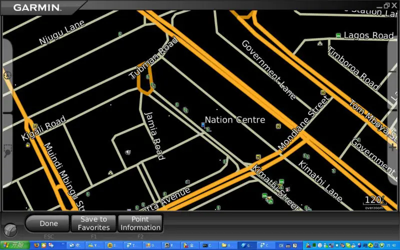Click the Tom Mboya street label
This screenshot has height=250, width=400.
(x=372, y=120)
